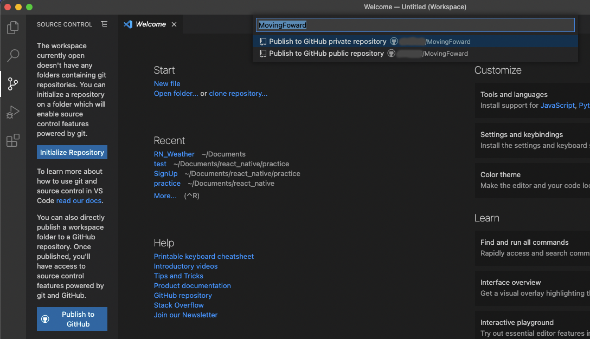Click the New file link
590x339 pixels.
click(166, 83)
